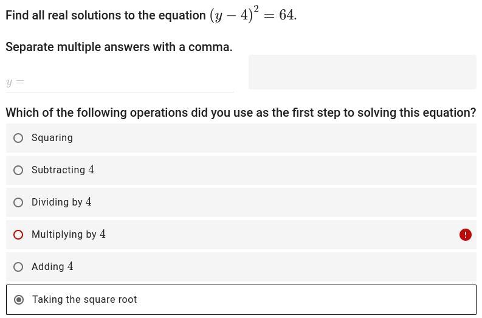Select the red-outlined Multiplying by 4 radio
Image resolution: width=482 pixels, height=318 pixels.
[18, 235]
